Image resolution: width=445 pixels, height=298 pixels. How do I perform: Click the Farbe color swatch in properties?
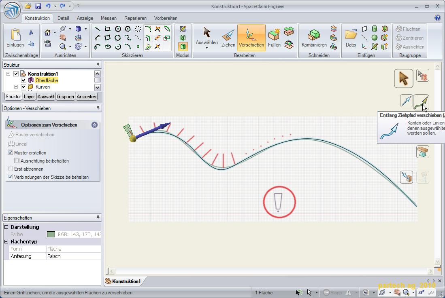coord(51,234)
